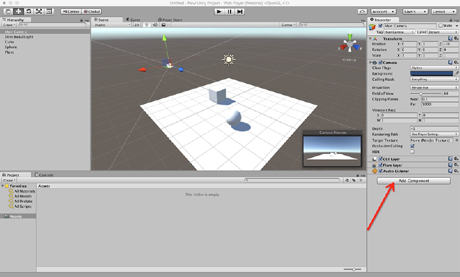Screen dimensions: 460x277
Task: Toggle scene audio speaker icon
Action: click(x=155, y=25)
